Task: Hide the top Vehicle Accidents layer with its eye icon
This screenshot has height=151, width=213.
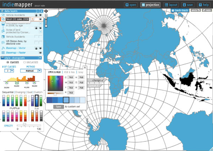Action: [40, 15]
